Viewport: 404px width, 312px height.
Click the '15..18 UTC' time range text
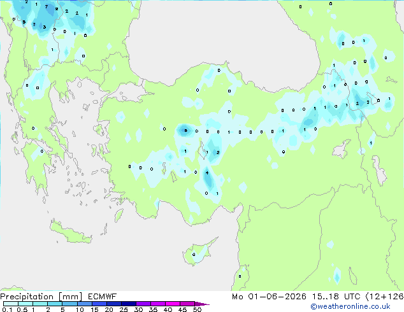(336, 297)
